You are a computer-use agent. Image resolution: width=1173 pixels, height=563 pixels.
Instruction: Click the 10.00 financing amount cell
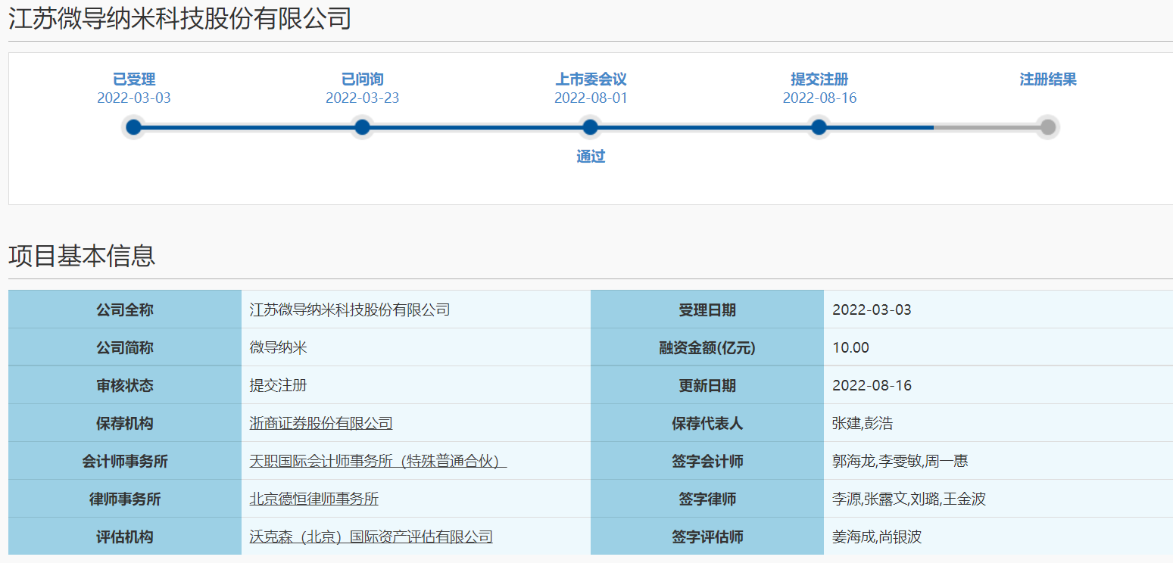[x=850, y=347]
